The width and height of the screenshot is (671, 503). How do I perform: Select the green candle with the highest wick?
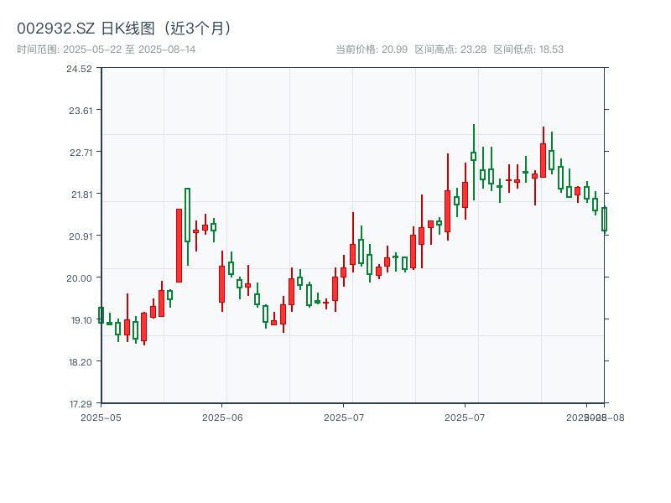pyautogui.click(x=473, y=156)
